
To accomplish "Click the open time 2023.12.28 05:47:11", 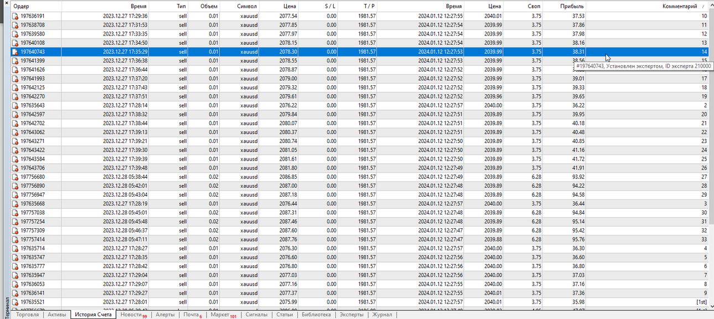I will [x=125, y=239].
